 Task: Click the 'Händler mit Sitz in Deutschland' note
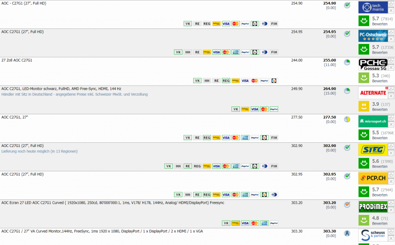[74, 94]
